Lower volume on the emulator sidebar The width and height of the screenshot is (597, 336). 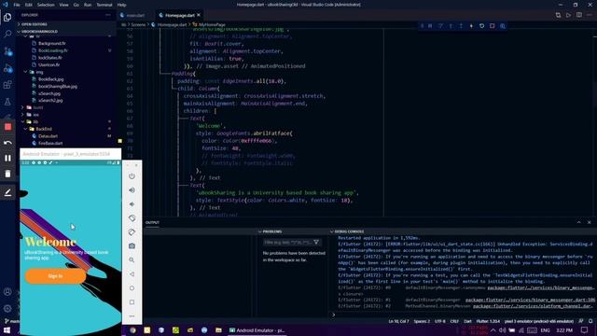[132, 204]
